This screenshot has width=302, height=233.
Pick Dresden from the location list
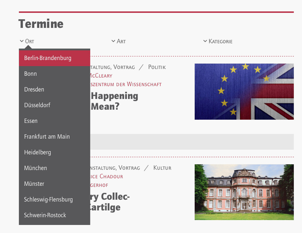pos(34,89)
